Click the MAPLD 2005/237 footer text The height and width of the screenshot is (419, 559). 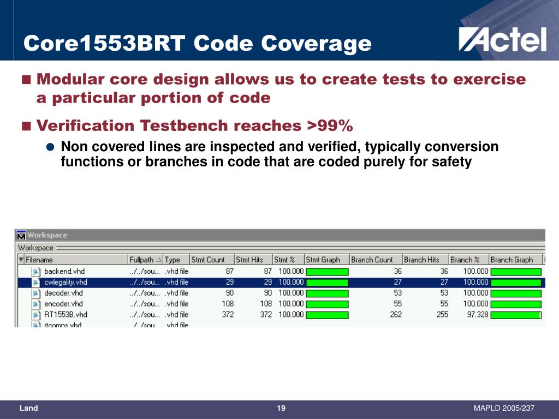pyautogui.click(x=504, y=408)
